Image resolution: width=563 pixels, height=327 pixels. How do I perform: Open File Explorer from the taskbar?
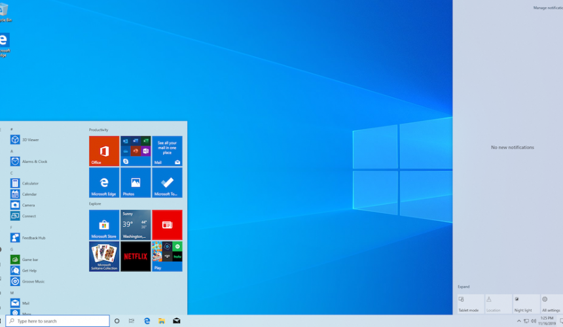(x=162, y=321)
